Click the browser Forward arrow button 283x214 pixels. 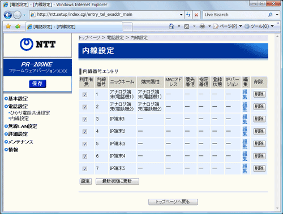coord(18,15)
